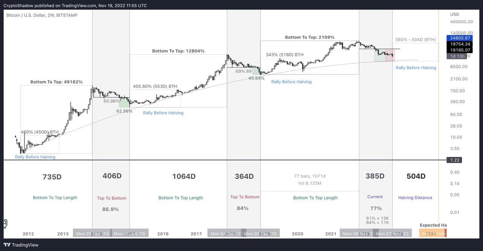Click the Bitstamp symbol name in chart legend
483x251 pixels.
pos(66,14)
